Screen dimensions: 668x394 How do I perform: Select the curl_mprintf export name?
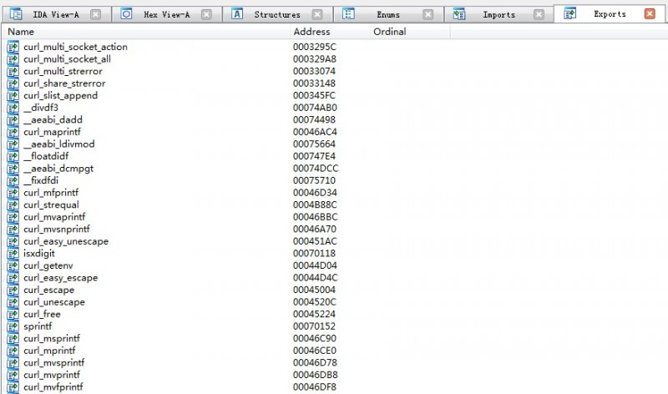tap(49, 351)
